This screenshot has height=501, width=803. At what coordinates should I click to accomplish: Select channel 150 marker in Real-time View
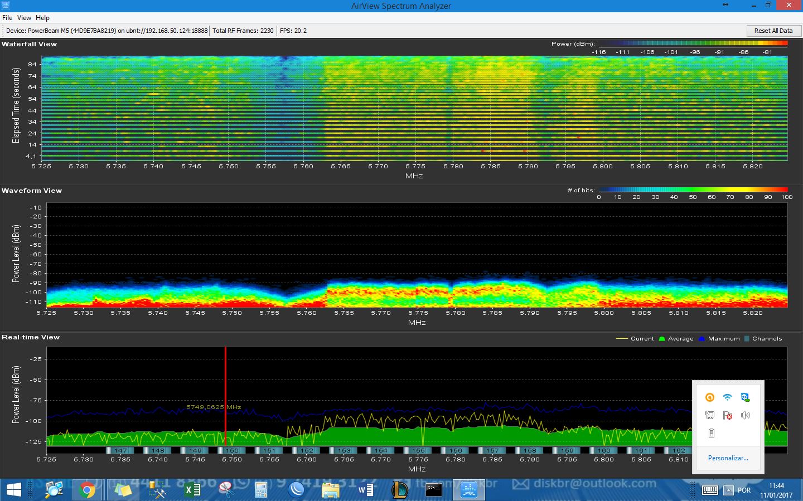(232, 450)
